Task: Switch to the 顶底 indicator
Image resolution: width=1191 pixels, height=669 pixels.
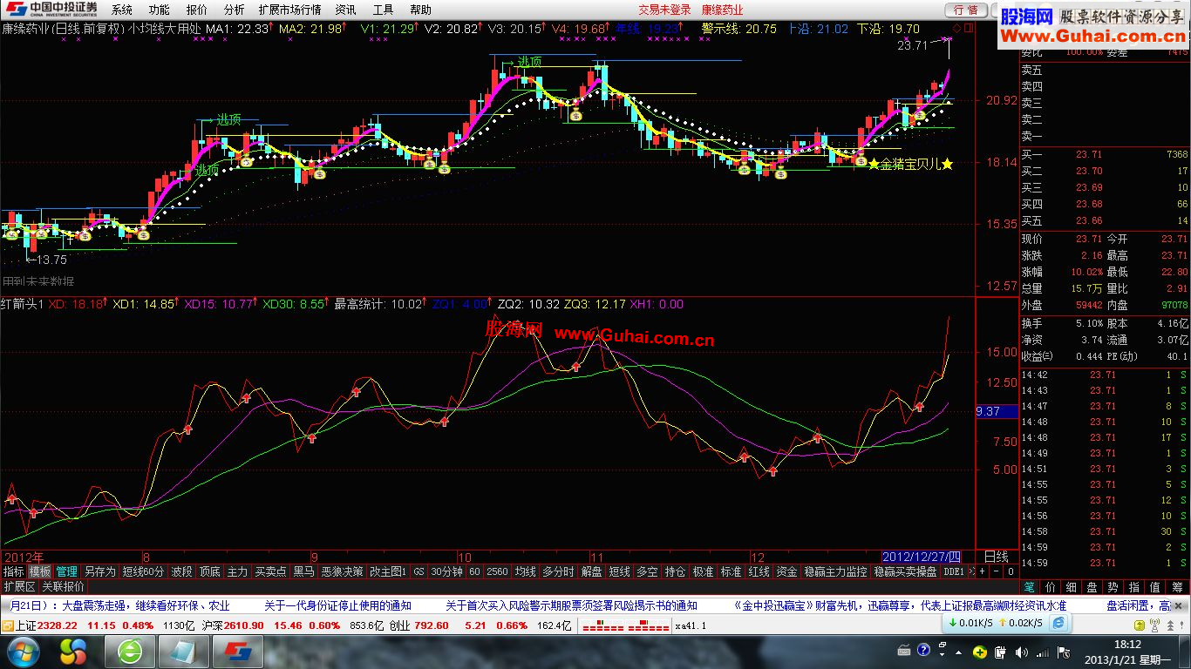Action: [x=209, y=571]
